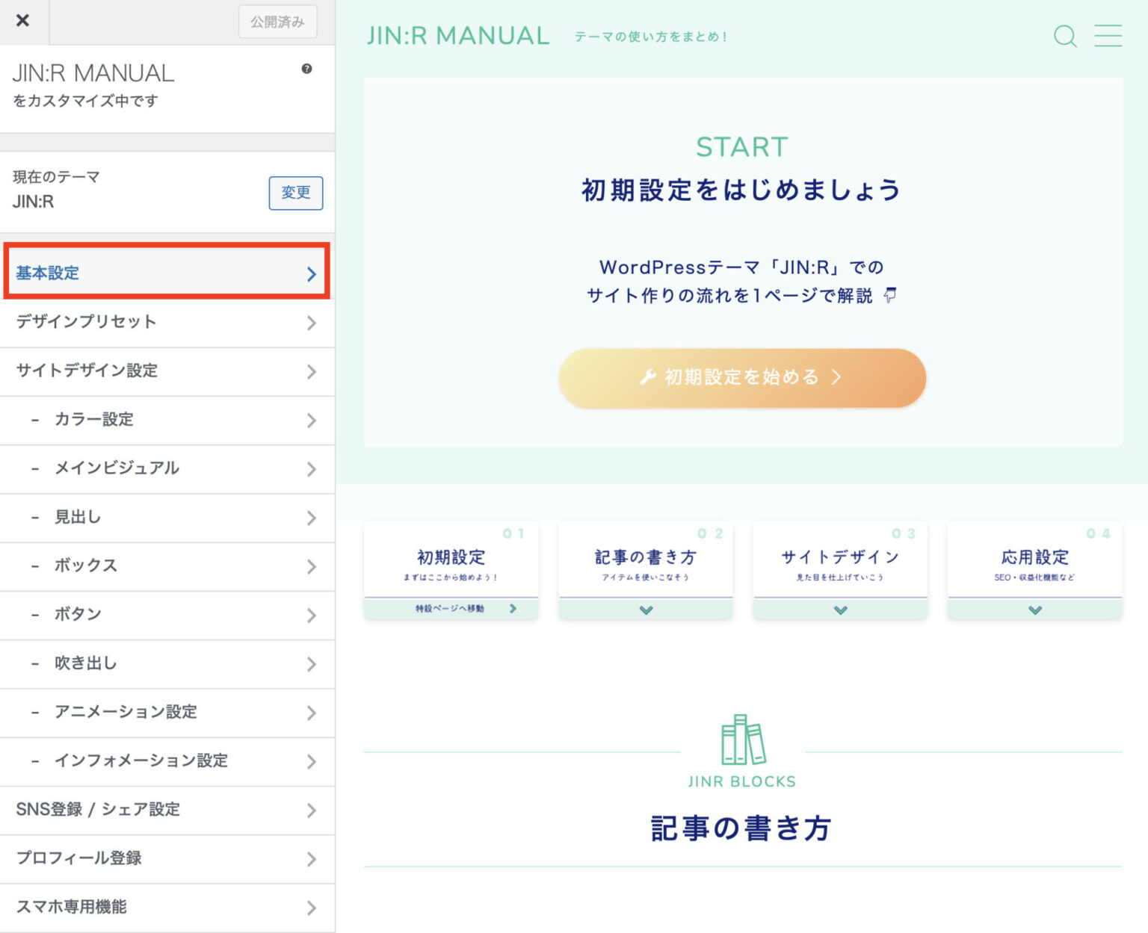
Task: Close the customizer with the X icon
Action: click(x=22, y=22)
